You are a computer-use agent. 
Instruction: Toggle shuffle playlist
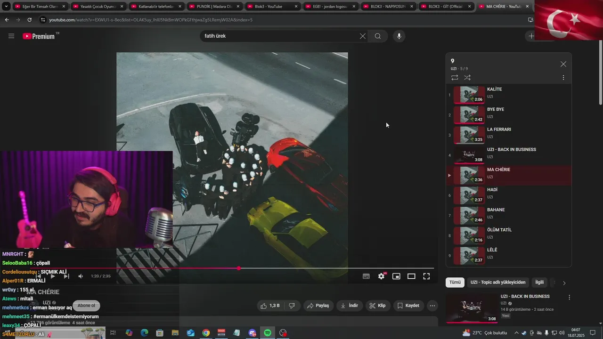coord(467,78)
